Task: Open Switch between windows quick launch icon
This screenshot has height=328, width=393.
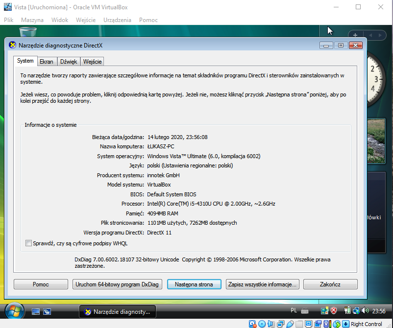Action: (x=47, y=311)
